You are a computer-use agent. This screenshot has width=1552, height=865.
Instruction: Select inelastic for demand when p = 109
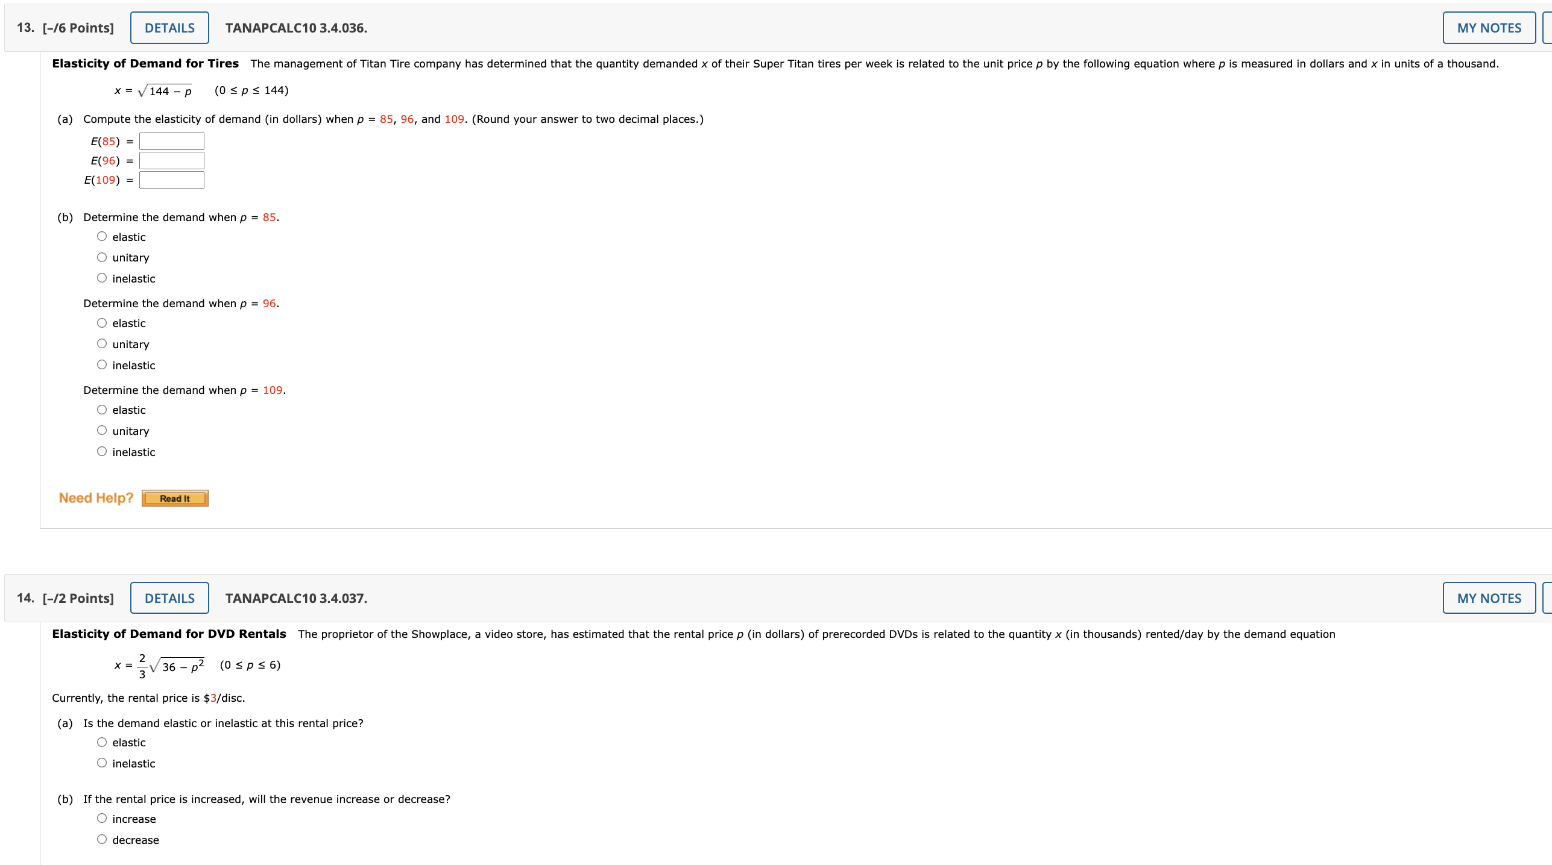tap(101, 451)
